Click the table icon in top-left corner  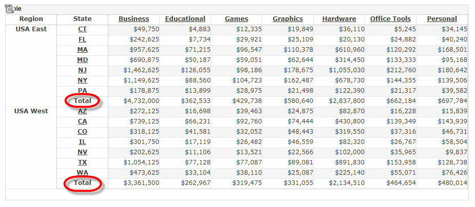coord(10,9)
